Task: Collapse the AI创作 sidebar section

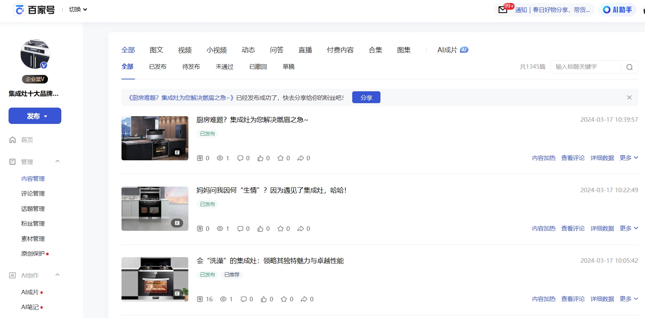Action: 58,275
